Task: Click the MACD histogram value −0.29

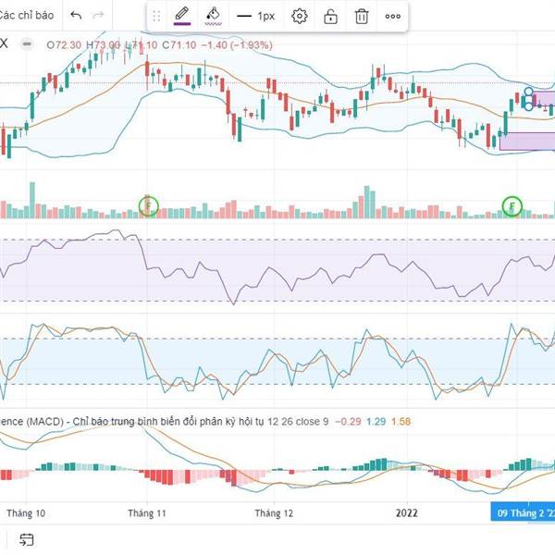Action: [348, 422]
